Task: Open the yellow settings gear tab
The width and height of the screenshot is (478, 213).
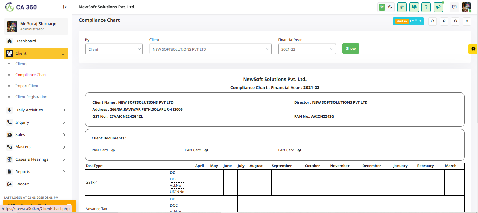Action: 473,49
